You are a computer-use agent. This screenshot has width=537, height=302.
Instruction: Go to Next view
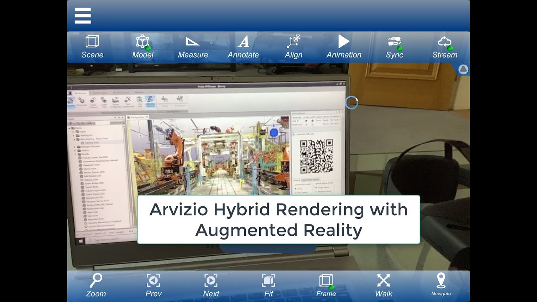(x=211, y=285)
